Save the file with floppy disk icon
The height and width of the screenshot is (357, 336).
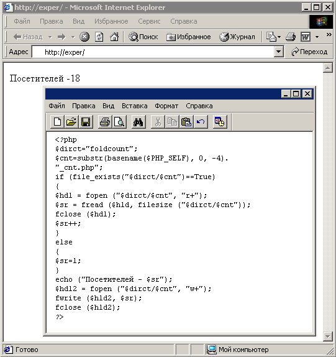click(86, 122)
